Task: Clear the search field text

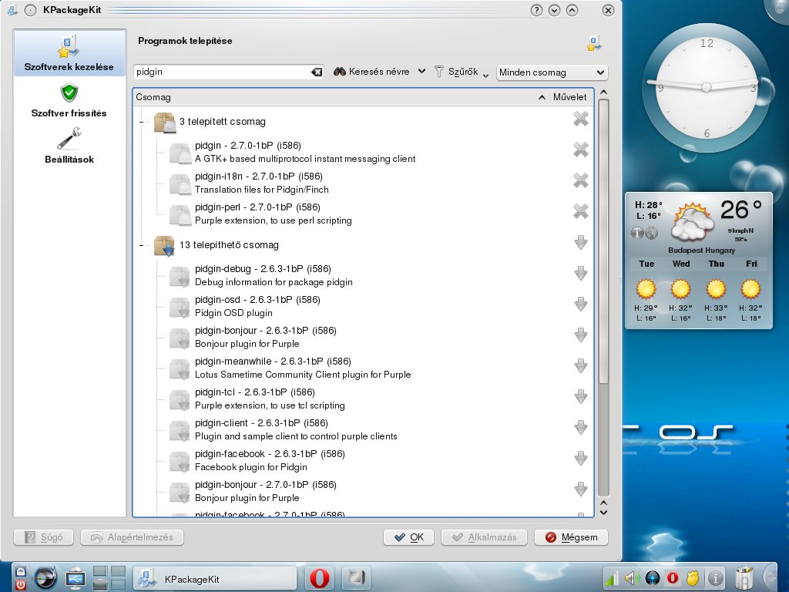Action: [317, 72]
